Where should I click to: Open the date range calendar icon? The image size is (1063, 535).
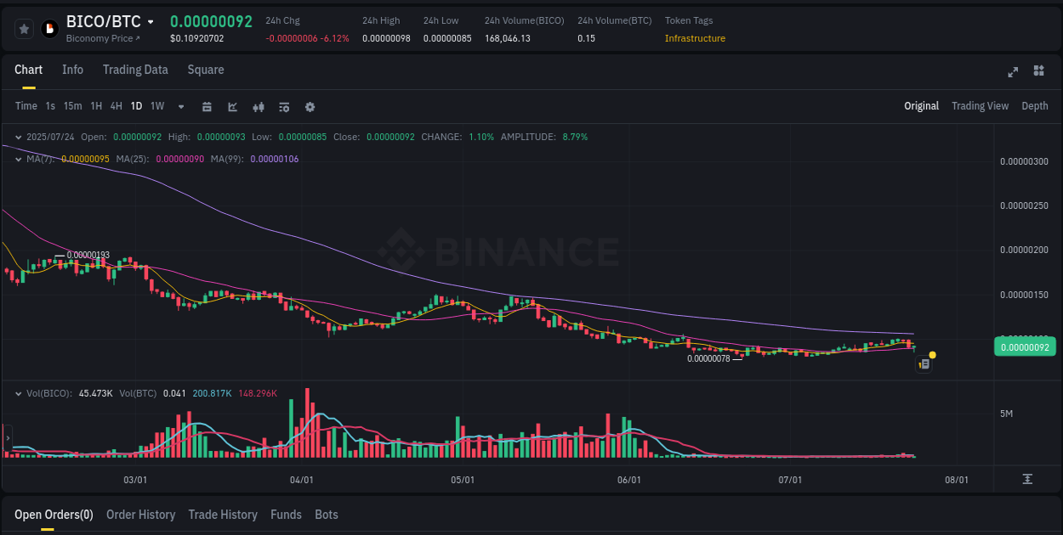point(207,107)
